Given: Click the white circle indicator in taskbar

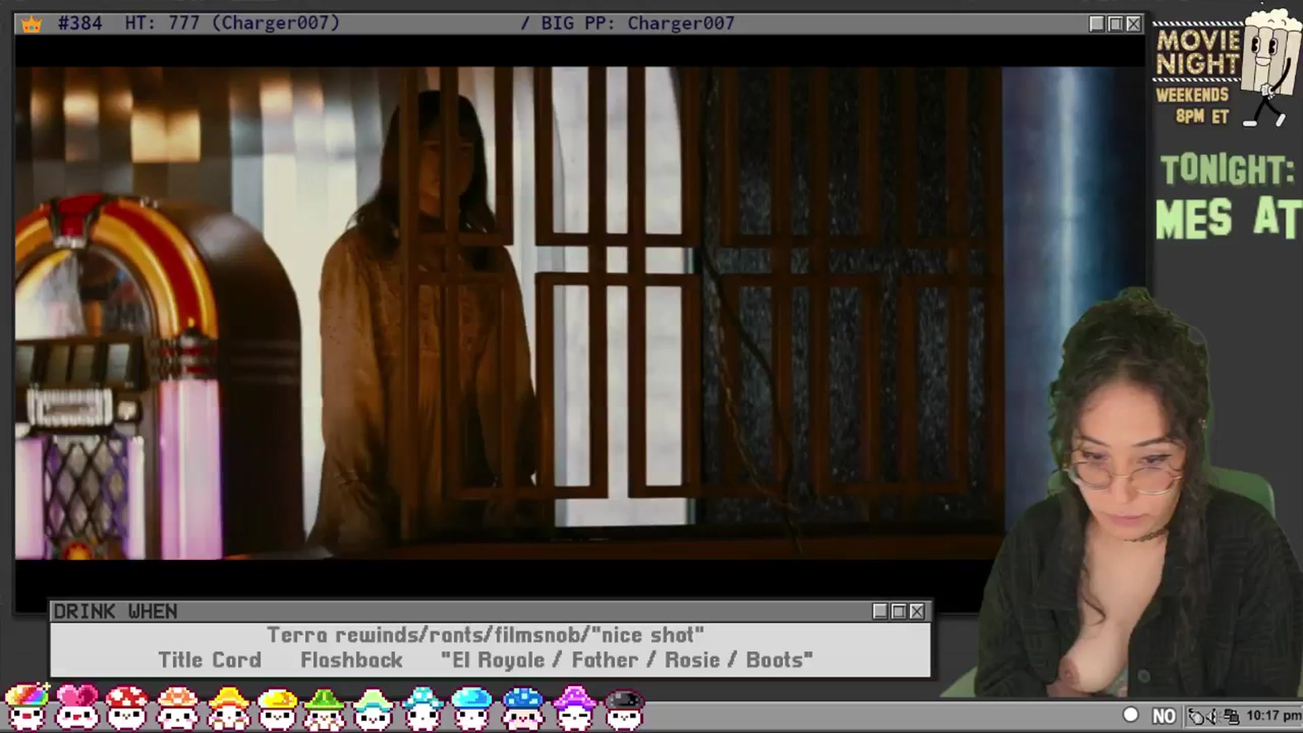Looking at the screenshot, I should pyautogui.click(x=1130, y=715).
